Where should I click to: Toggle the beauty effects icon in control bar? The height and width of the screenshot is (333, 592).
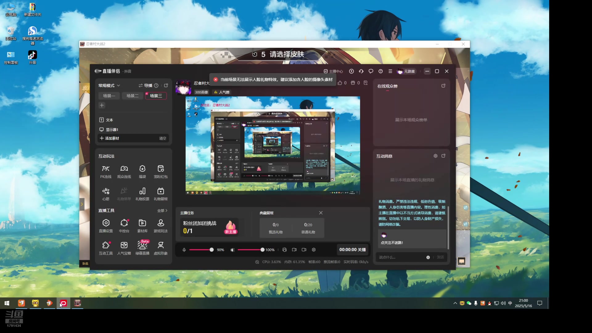[284, 250]
